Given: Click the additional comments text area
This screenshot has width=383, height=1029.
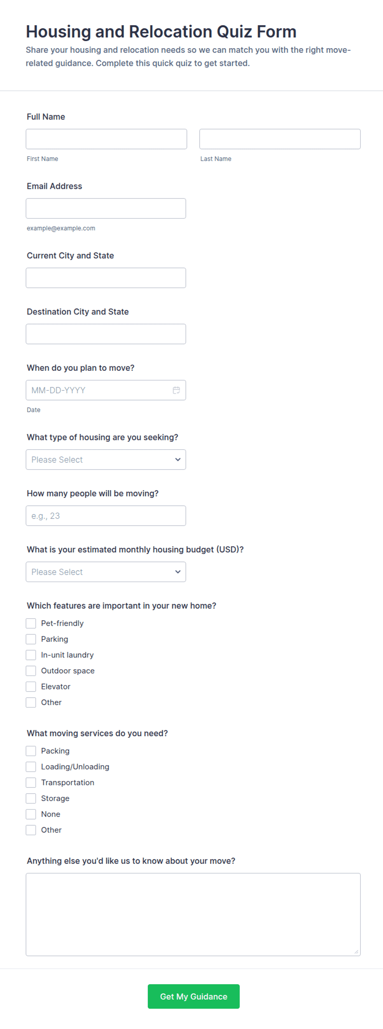Looking at the screenshot, I should (193, 915).
